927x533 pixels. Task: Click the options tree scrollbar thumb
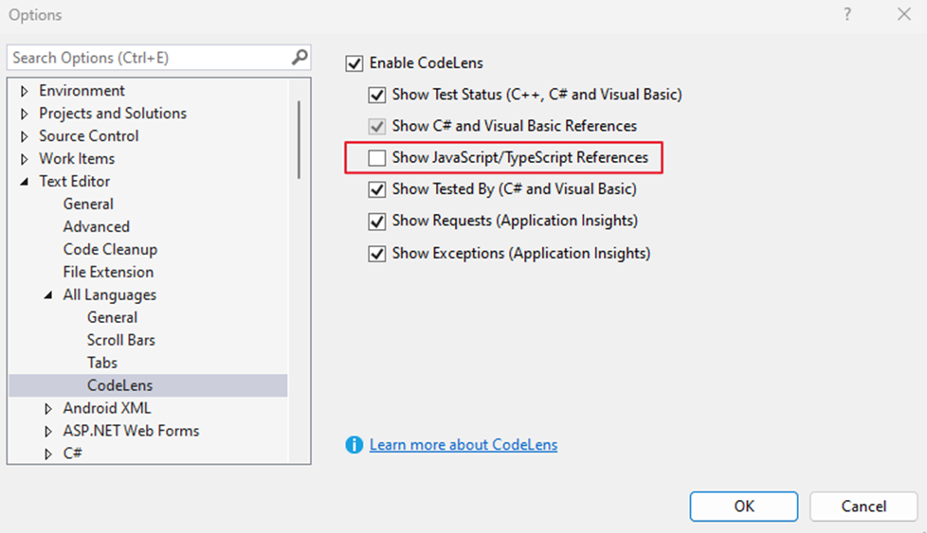[x=300, y=139]
